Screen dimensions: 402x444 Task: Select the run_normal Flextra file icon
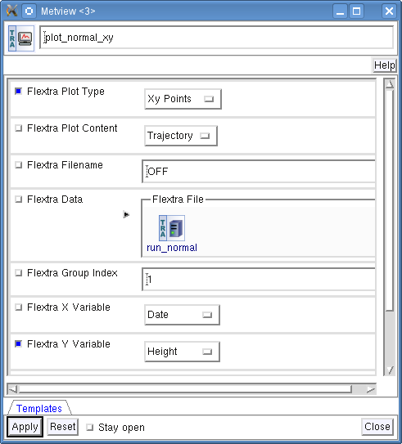point(172,228)
